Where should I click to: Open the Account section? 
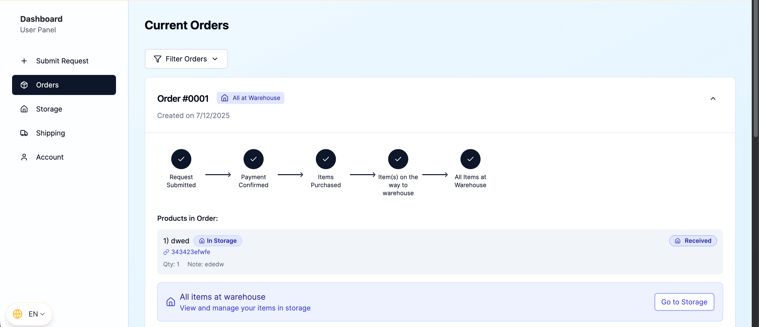pyautogui.click(x=49, y=157)
